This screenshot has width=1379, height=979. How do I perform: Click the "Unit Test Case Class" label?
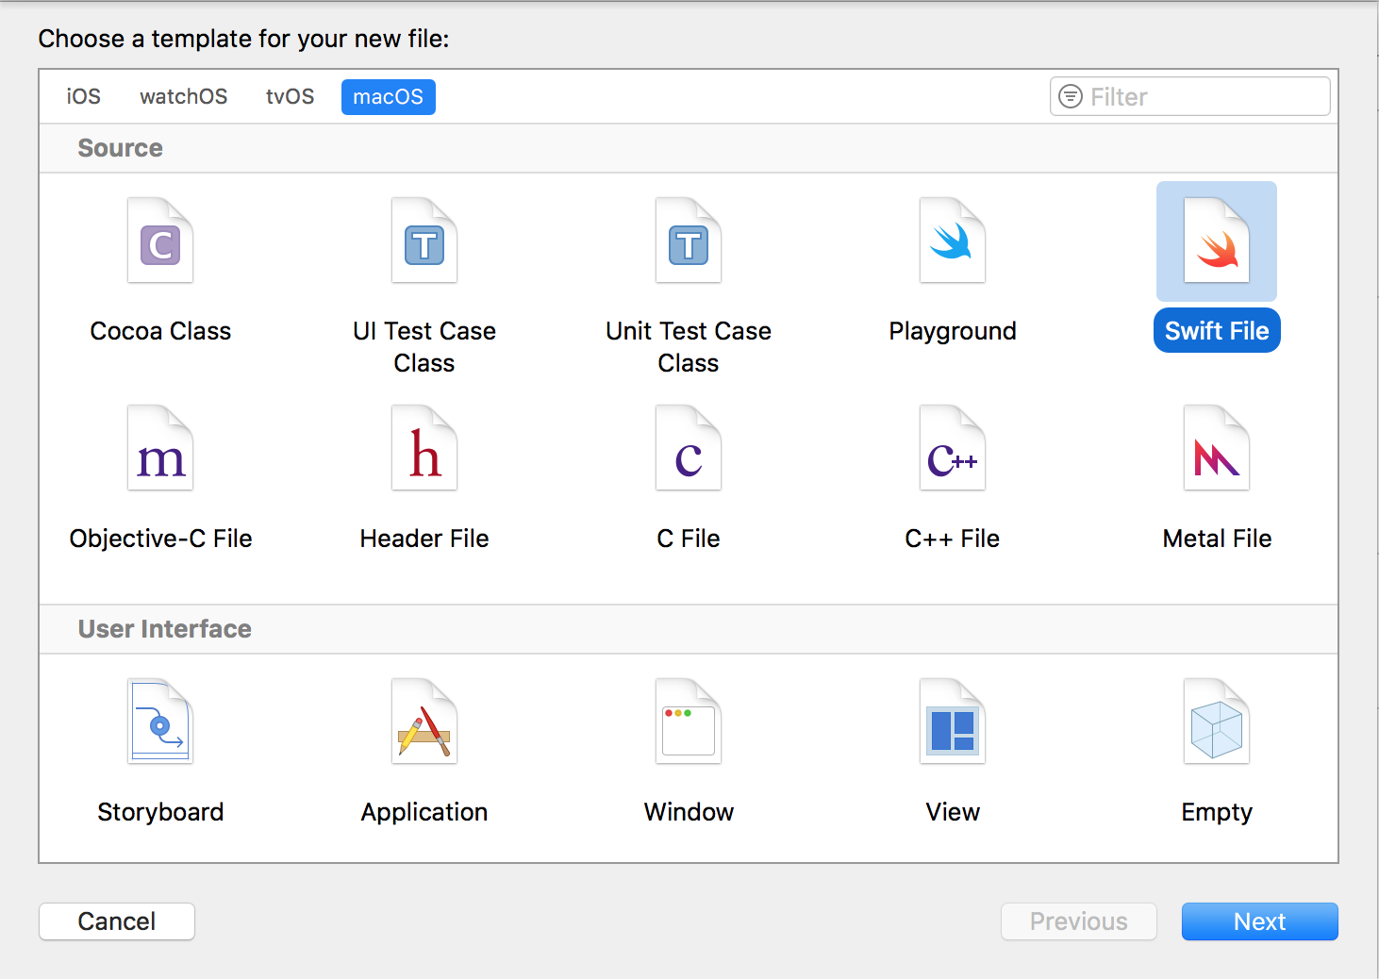[689, 347]
